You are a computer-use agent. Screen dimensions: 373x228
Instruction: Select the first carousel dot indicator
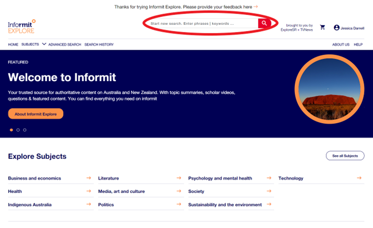tap(12, 130)
